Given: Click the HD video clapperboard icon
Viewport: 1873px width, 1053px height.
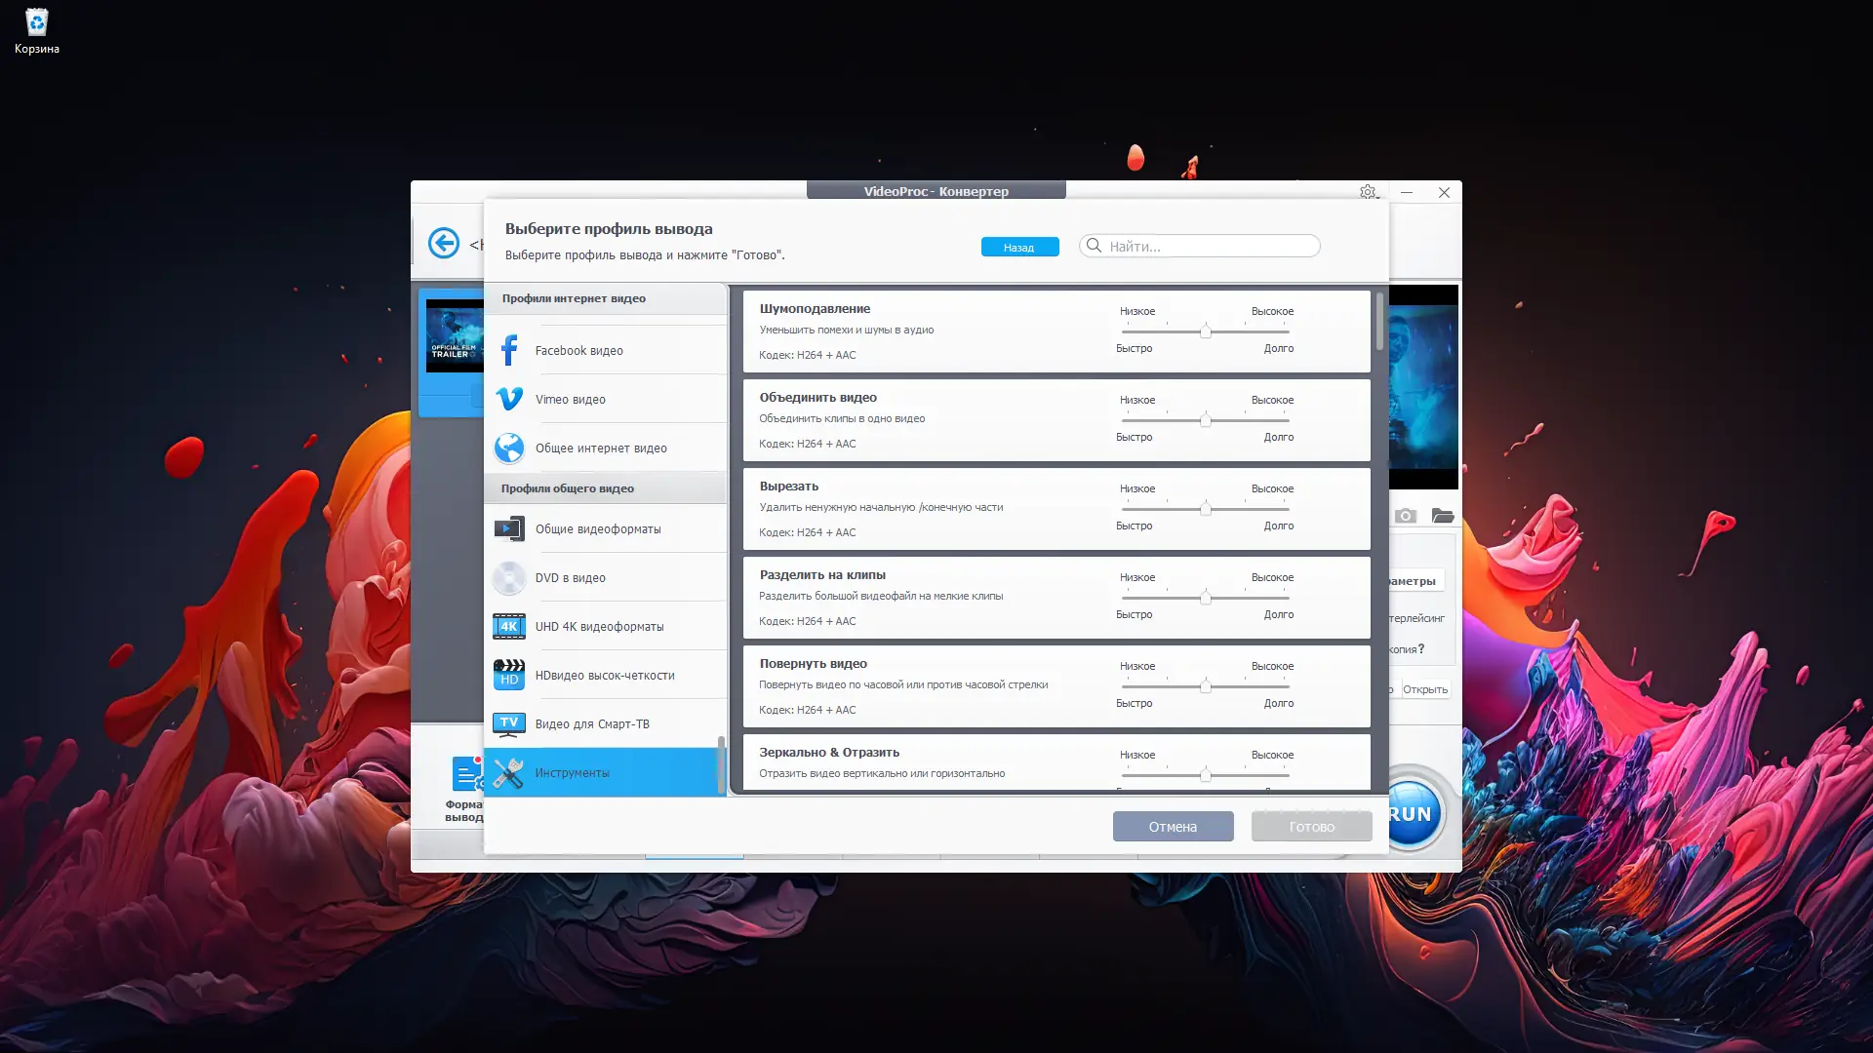Looking at the screenshot, I should tap(508, 675).
